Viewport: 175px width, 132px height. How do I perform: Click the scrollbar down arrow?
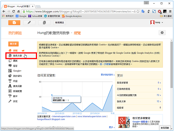171,129
